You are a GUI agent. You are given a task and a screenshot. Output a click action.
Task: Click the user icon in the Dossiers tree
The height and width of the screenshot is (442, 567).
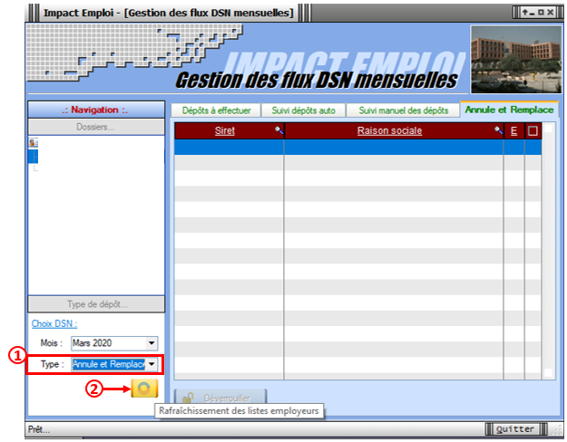[x=33, y=143]
